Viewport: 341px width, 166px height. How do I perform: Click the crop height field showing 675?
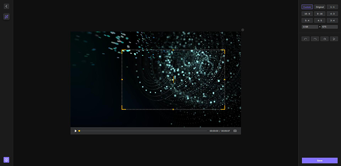click(329, 27)
